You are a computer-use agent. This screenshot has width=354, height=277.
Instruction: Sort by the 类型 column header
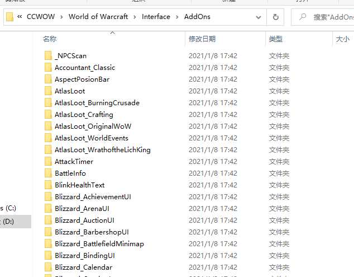276,39
